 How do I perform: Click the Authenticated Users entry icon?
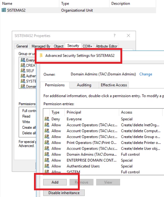pyautogui.click(x=47, y=166)
